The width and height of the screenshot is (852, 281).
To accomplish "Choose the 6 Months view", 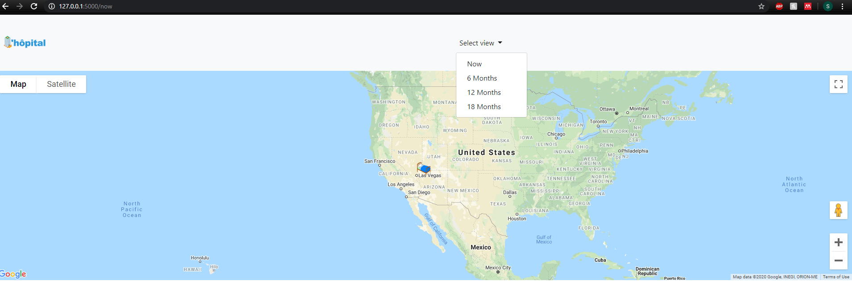I will click(x=492, y=78).
